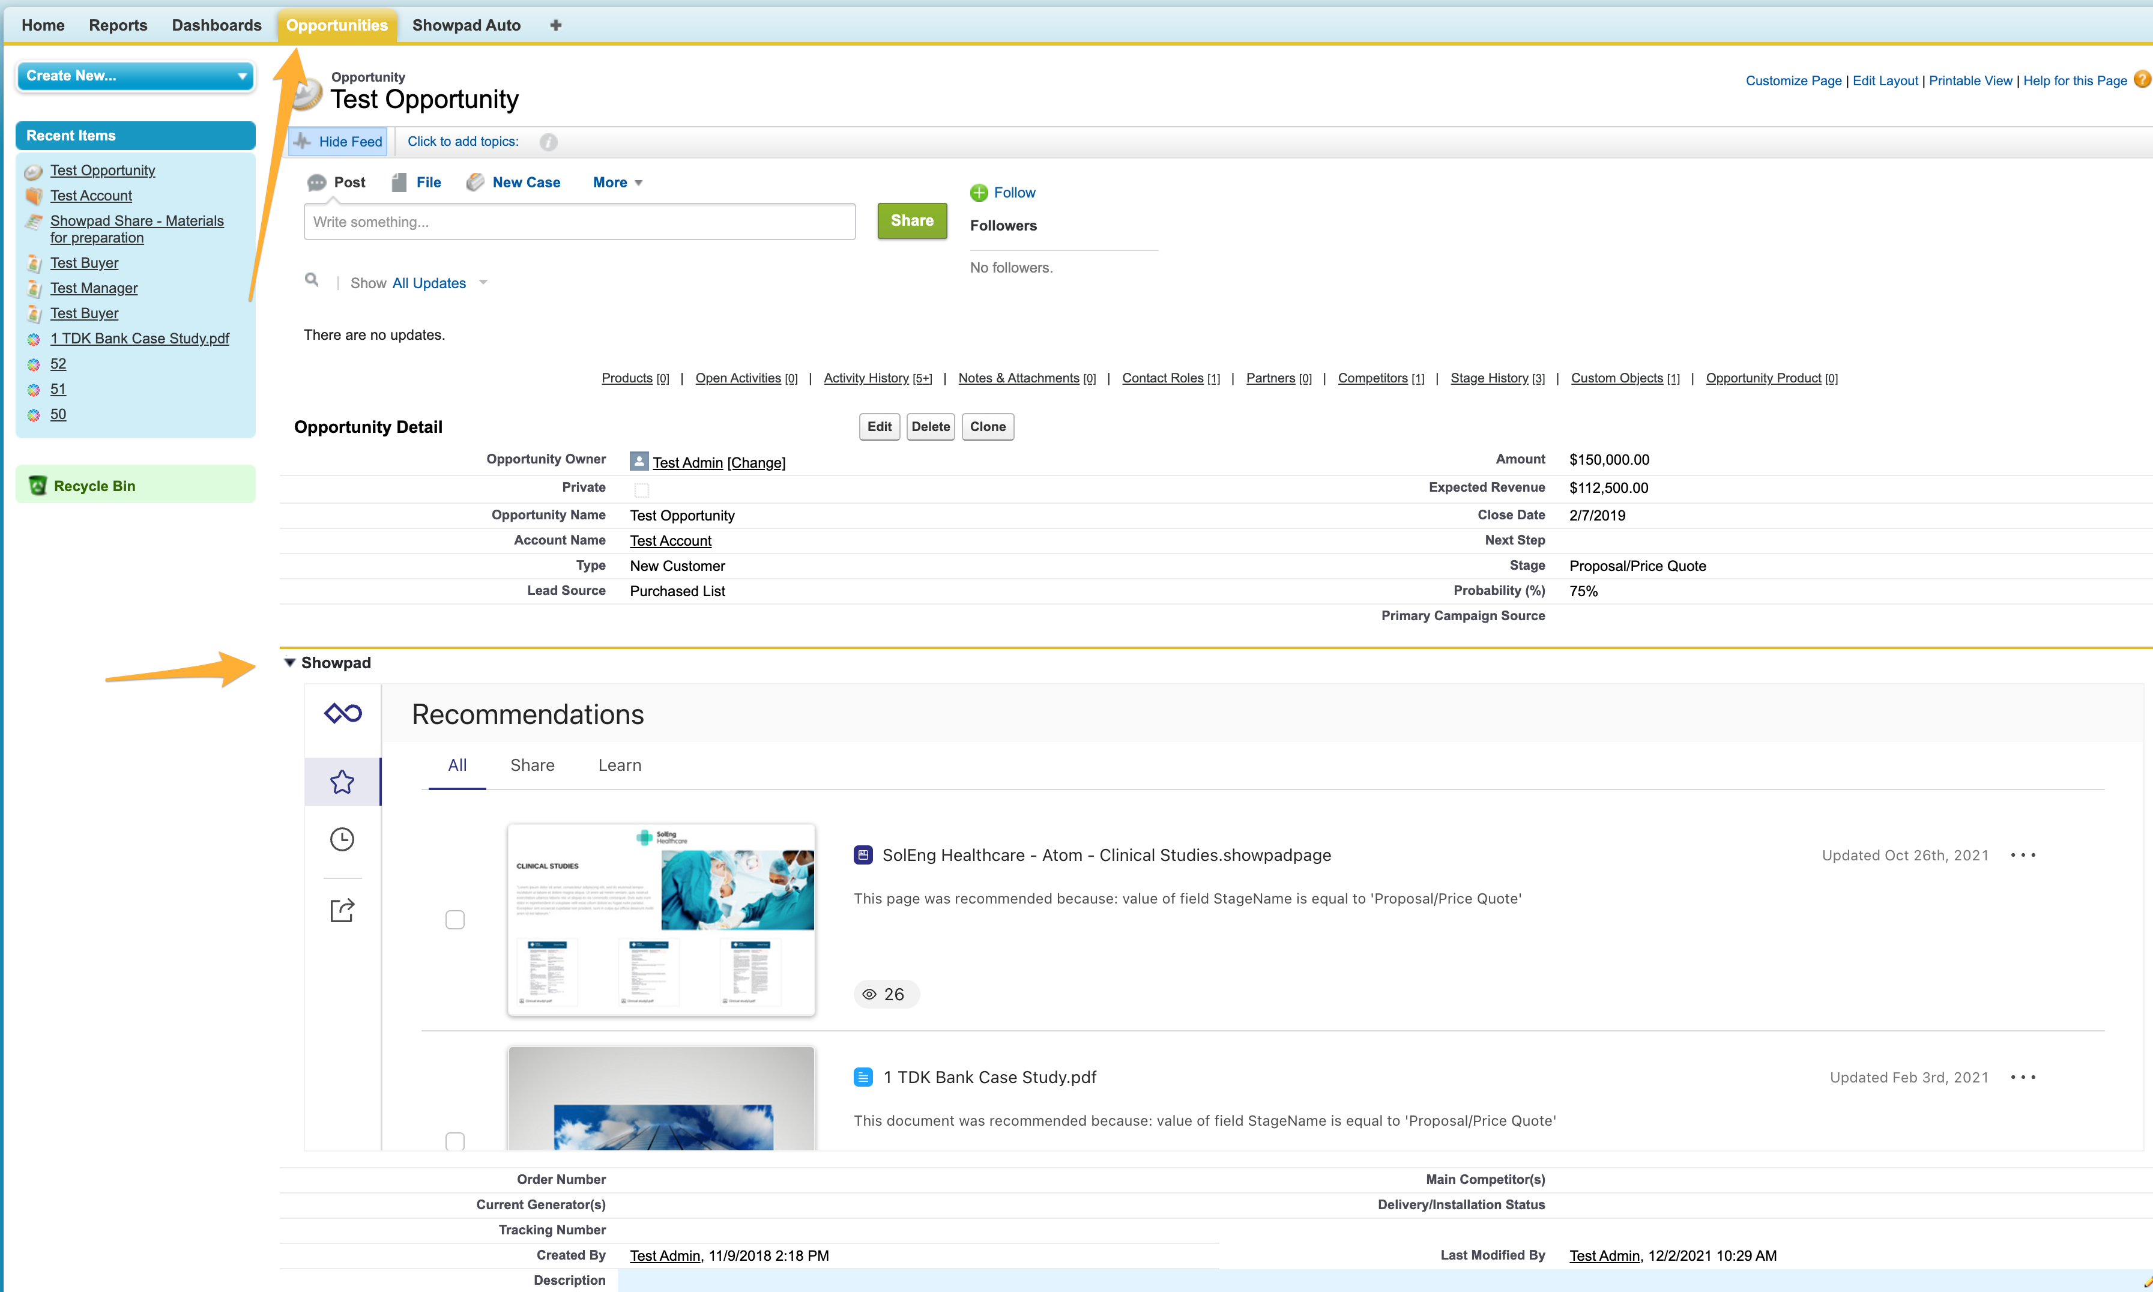Click the green Share button
Screen dimensions: 2153x1292
pyautogui.click(x=911, y=220)
